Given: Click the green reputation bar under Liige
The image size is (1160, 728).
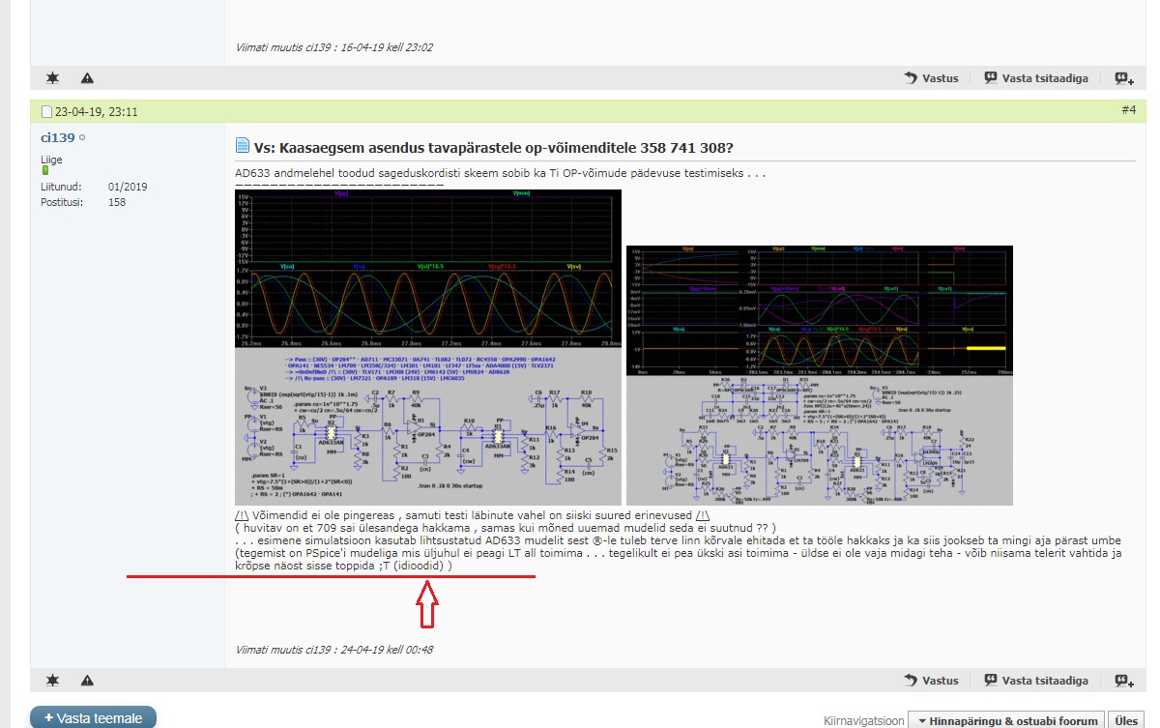Looking at the screenshot, I should click(x=44, y=171).
